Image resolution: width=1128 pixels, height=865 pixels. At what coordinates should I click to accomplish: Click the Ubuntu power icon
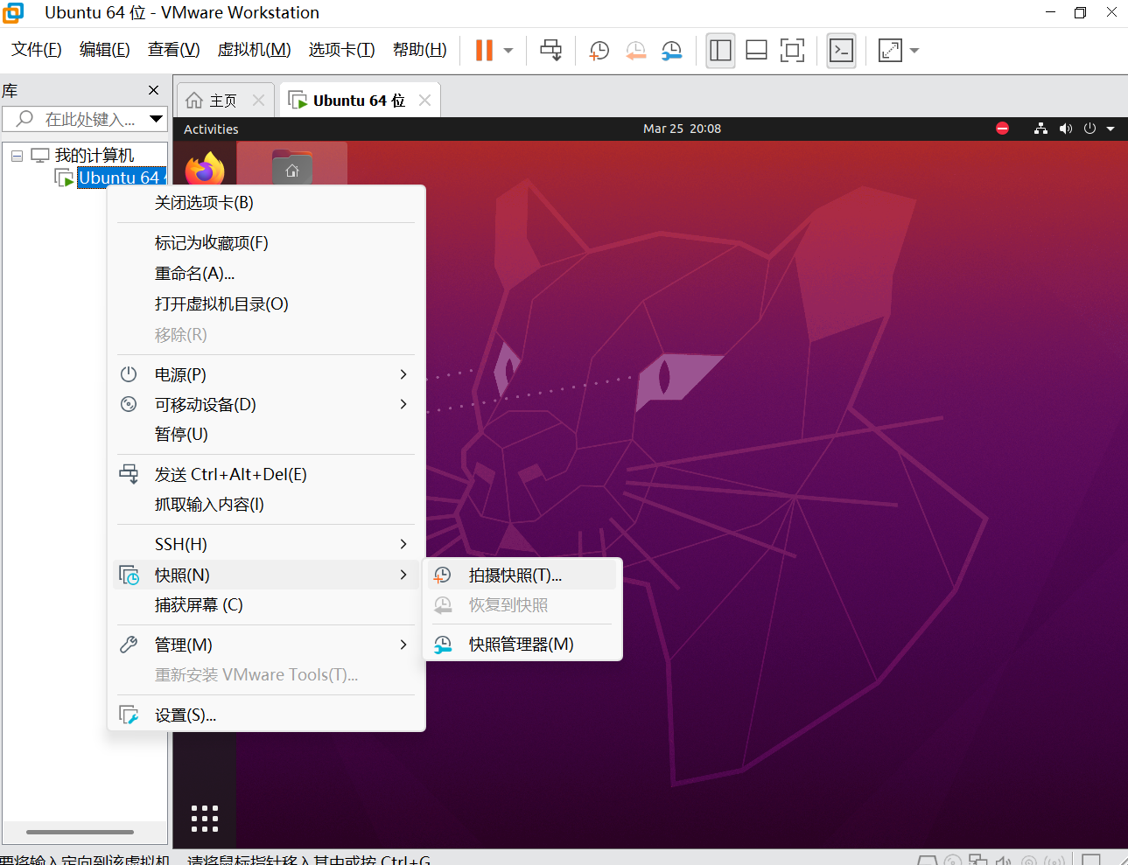point(1089,129)
